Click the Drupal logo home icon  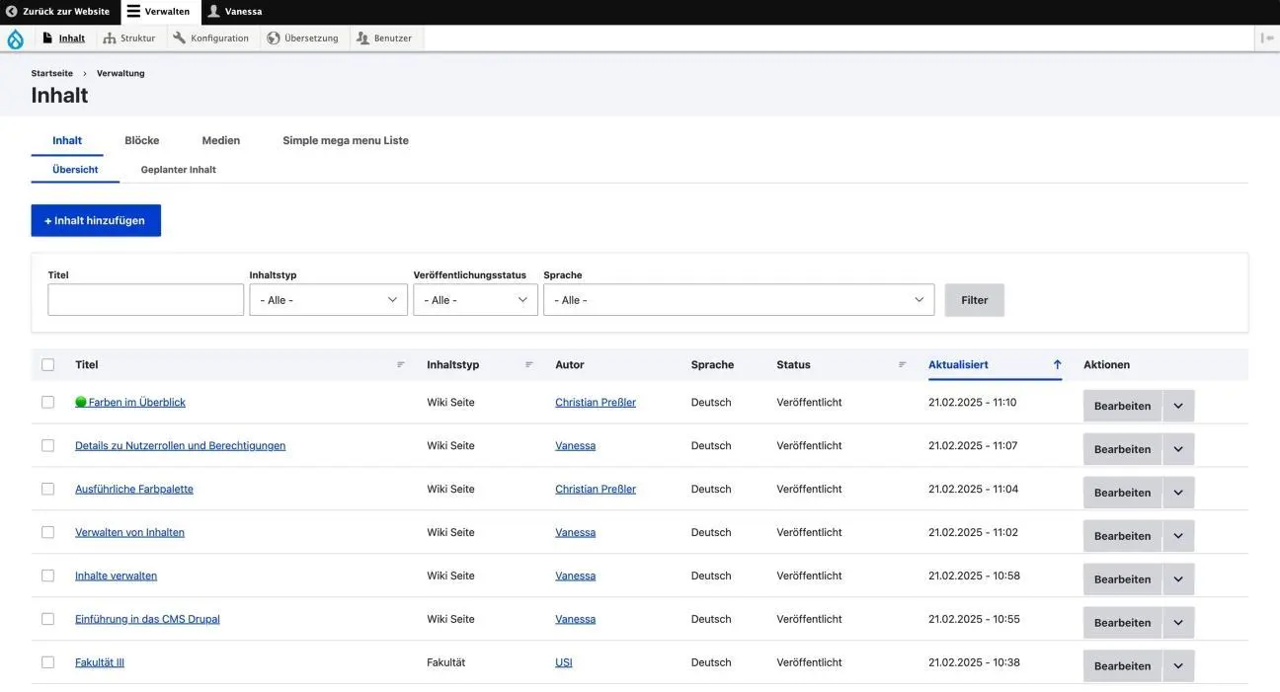pyautogui.click(x=15, y=38)
